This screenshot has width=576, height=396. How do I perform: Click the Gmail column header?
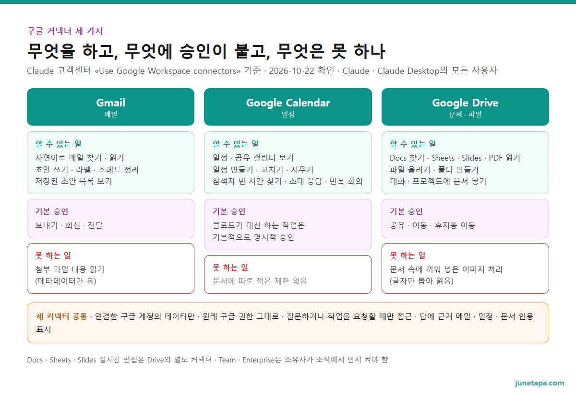110,107
